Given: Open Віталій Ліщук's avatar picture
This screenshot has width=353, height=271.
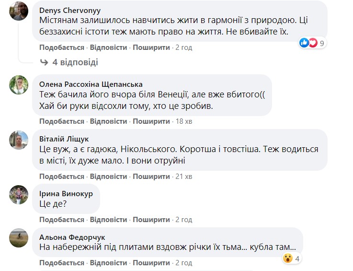Looking at the screenshot, I should click(19, 140).
